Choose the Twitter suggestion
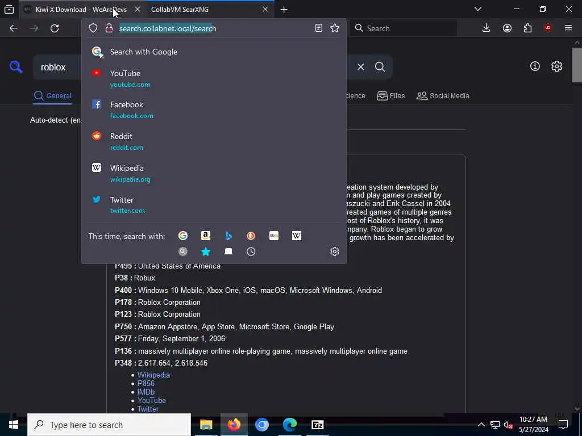The height and width of the screenshot is (436, 582). (214, 205)
